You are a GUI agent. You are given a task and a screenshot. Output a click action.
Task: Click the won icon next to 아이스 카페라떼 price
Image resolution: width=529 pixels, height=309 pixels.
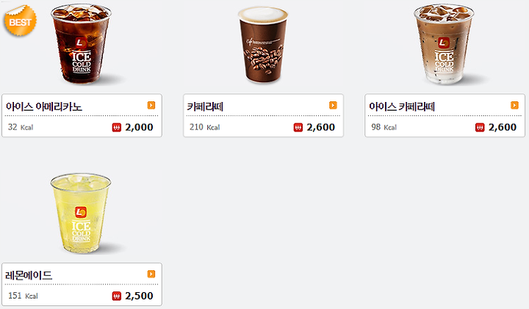pos(480,128)
